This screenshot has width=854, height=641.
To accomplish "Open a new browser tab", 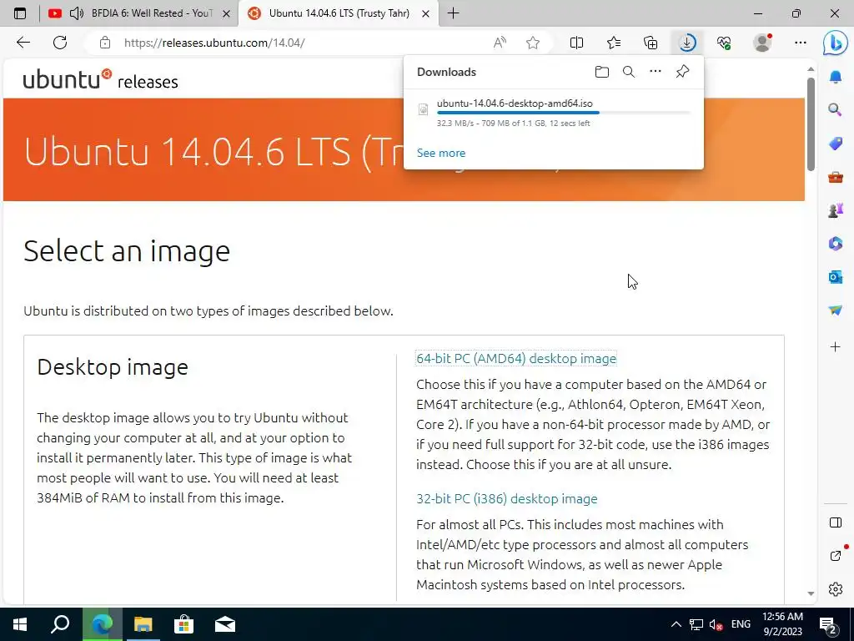I will (453, 13).
